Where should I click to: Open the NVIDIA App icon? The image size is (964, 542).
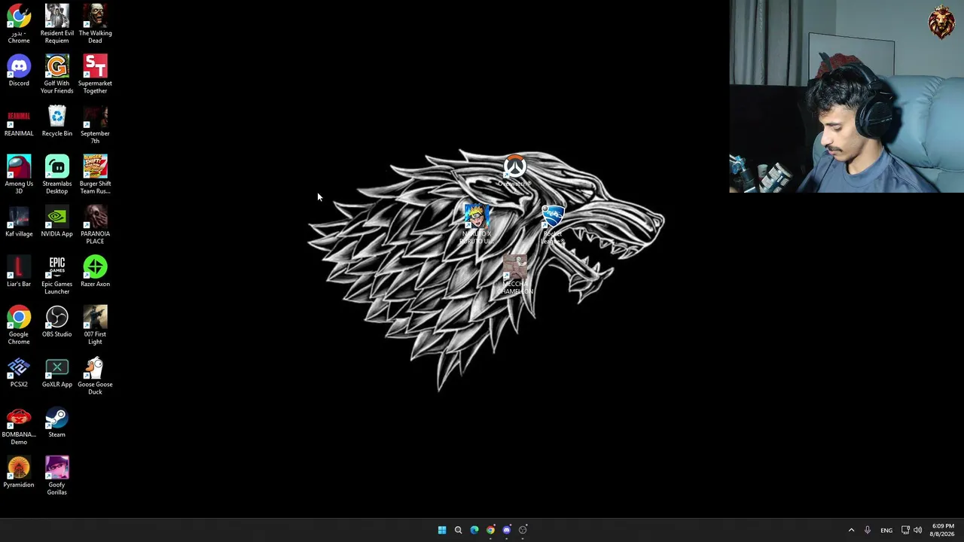[x=57, y=221]
